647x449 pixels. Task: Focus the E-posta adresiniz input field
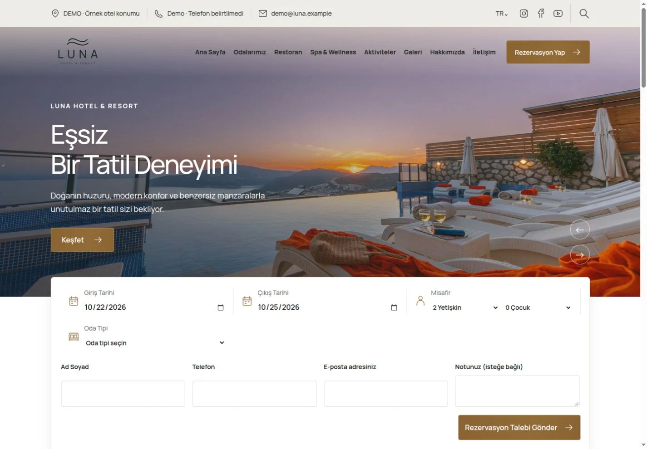pyautogui.click(x=386, y=394)
